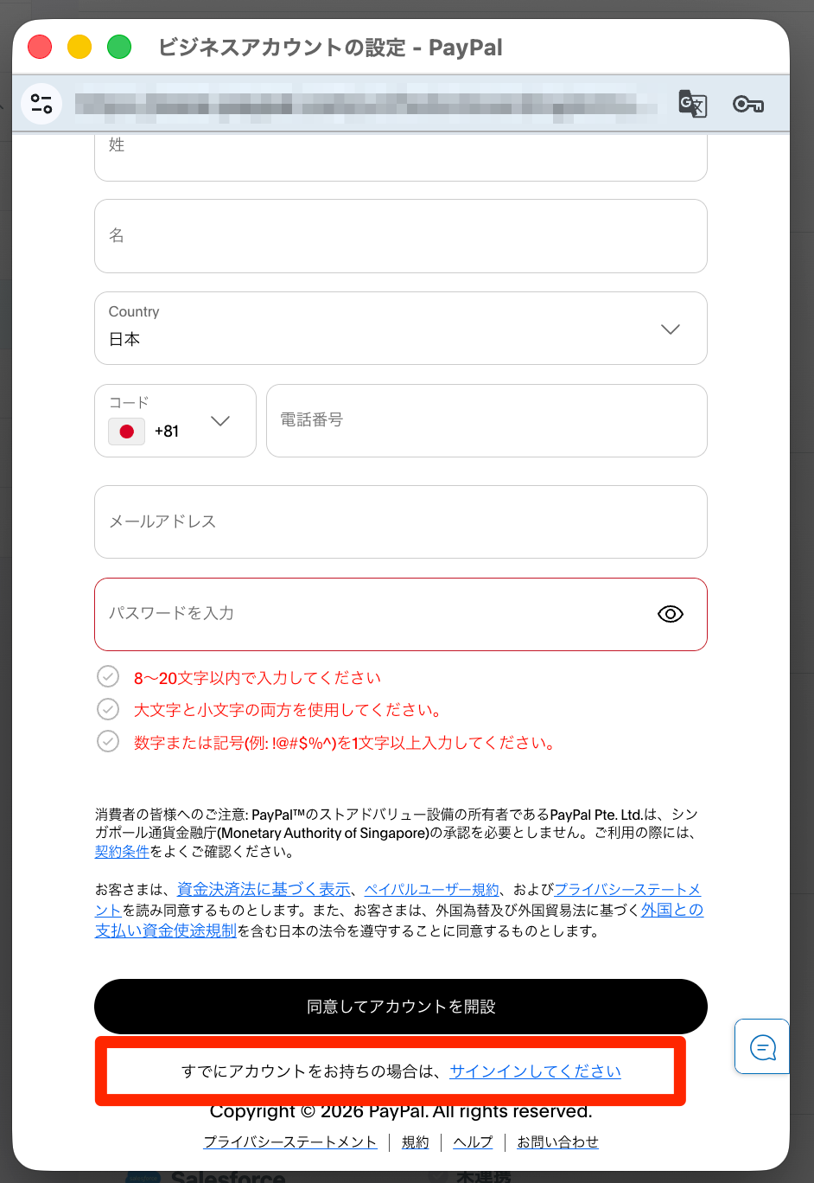Focus the パスワードを入力 field
814x1183 pixels.
click(x=401, y=614)
